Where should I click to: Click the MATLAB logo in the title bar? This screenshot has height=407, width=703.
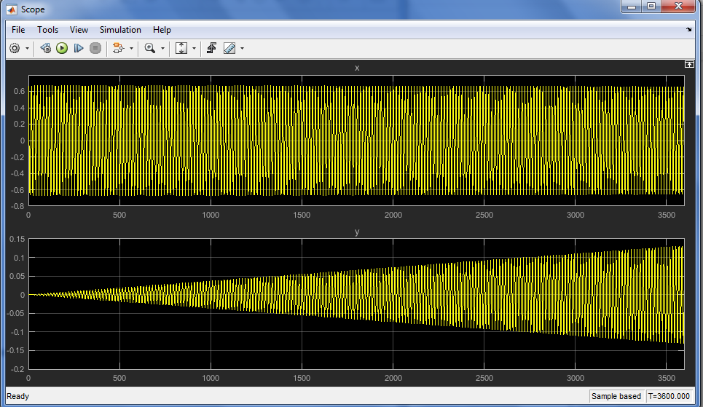pyautogui.click(x=12, y=9)
